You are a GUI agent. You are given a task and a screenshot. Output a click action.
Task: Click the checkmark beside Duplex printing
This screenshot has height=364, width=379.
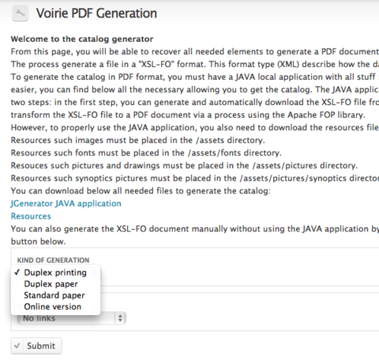click(17, 273)
